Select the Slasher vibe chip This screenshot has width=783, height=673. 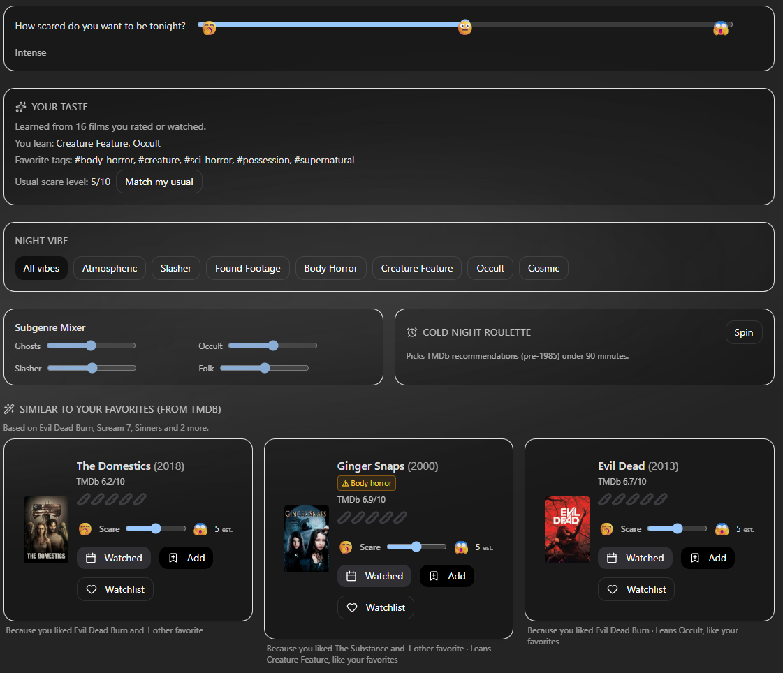tap(176, 268)
